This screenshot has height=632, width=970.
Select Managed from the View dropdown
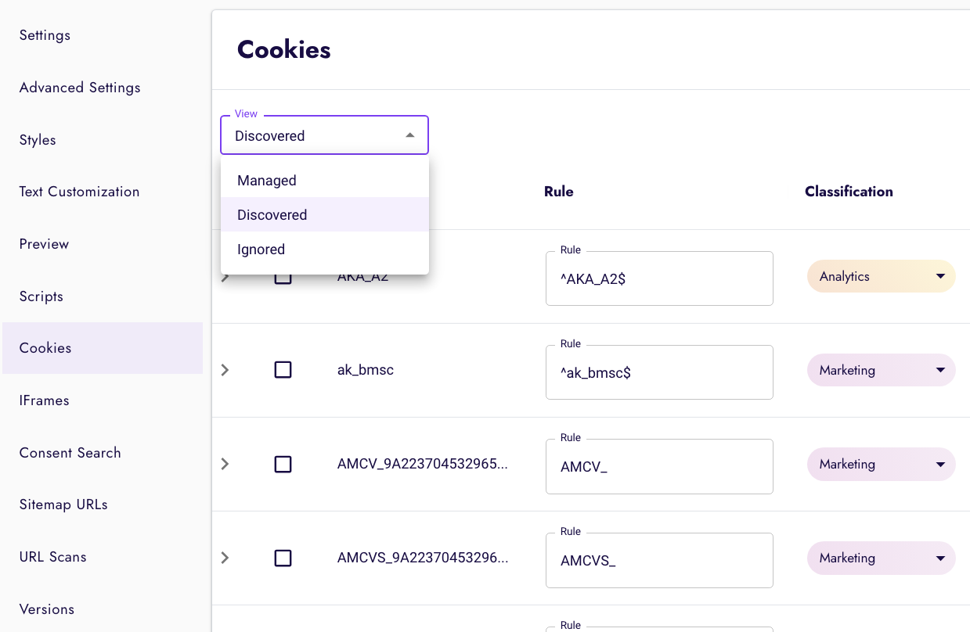pos(266,180)
